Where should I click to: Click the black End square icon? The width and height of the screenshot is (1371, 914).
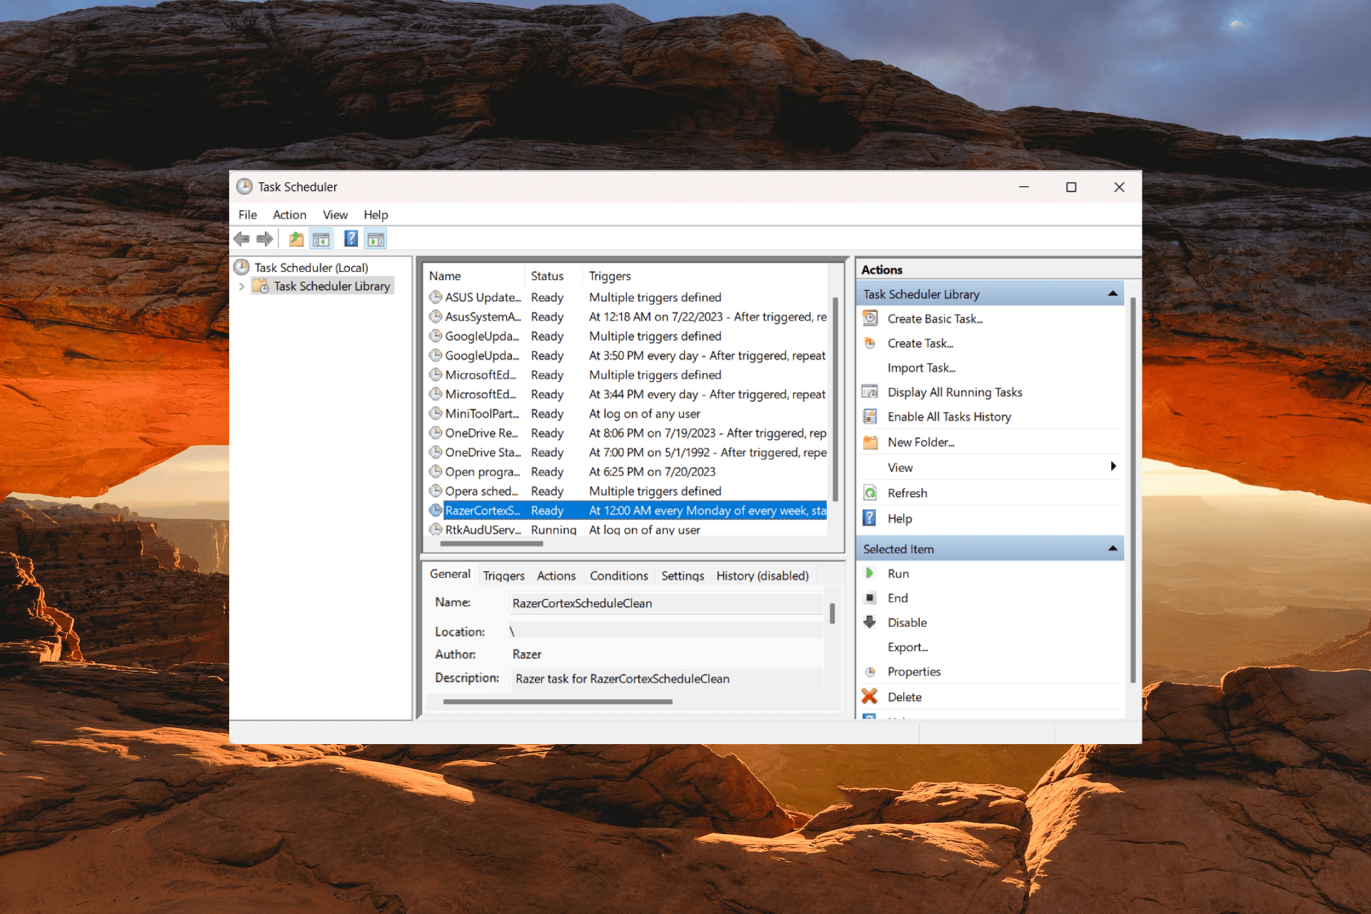pos(870,598)
